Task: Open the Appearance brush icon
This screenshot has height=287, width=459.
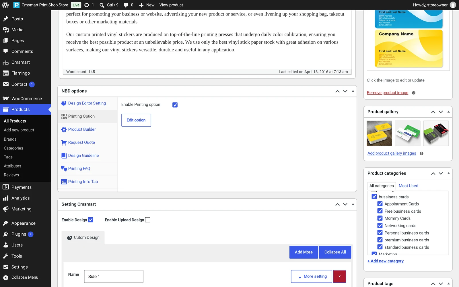Action: pos(6,223)
